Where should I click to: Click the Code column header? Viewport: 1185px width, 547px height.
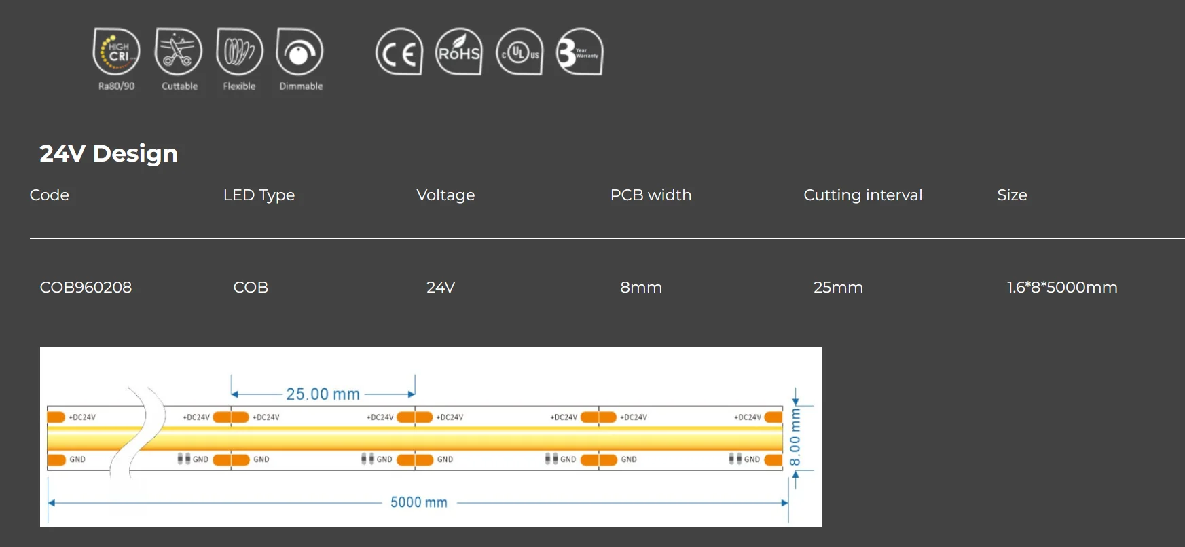pyautogui.click(x=50, y=195)
